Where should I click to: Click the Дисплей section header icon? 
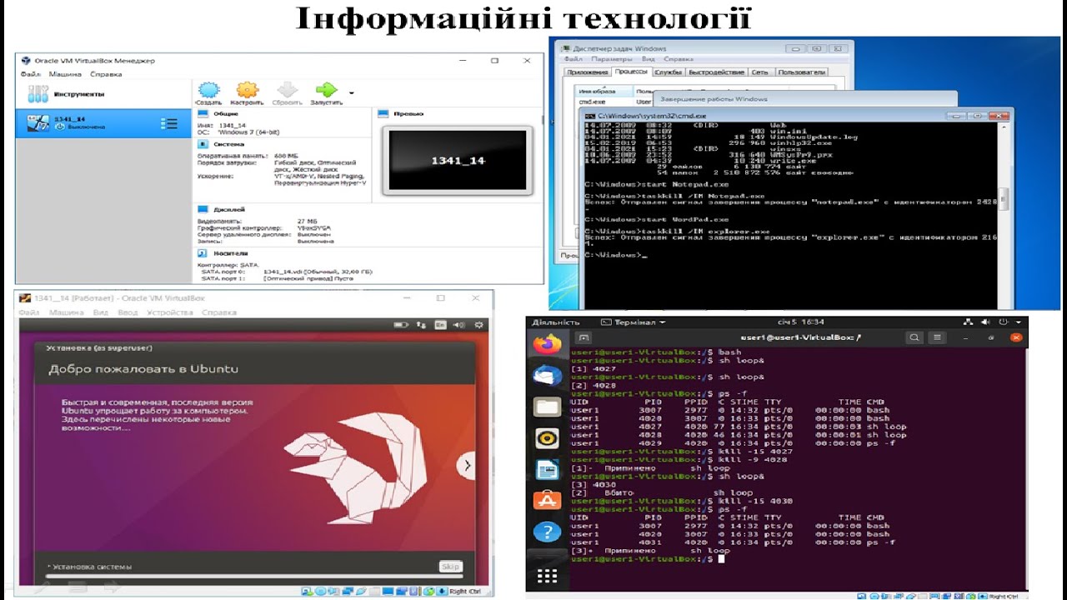click(x=203, y=209)
